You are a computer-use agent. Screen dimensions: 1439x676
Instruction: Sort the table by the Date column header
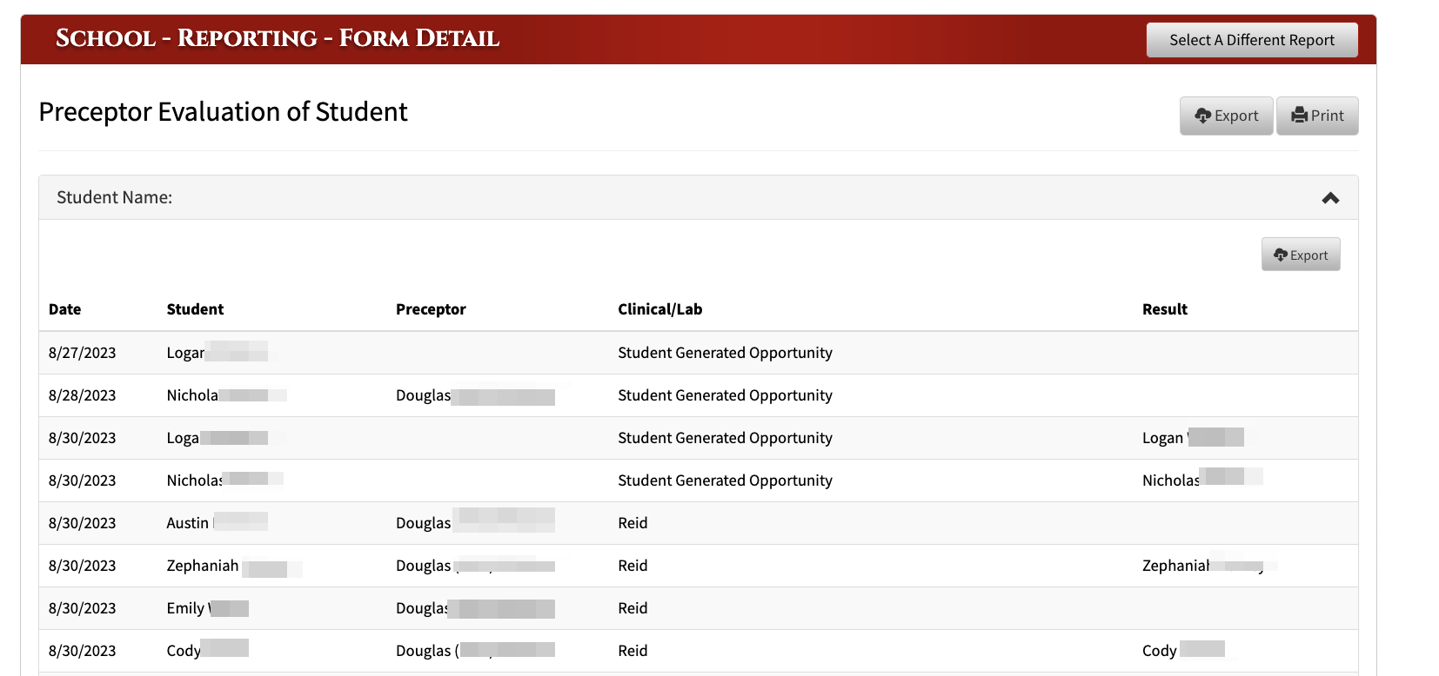tap(65, 309)
